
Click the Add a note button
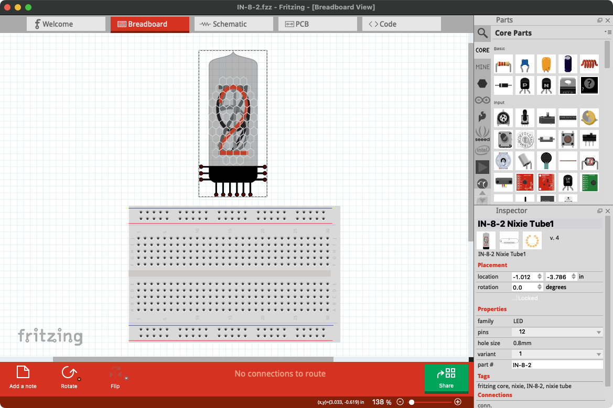23,377
